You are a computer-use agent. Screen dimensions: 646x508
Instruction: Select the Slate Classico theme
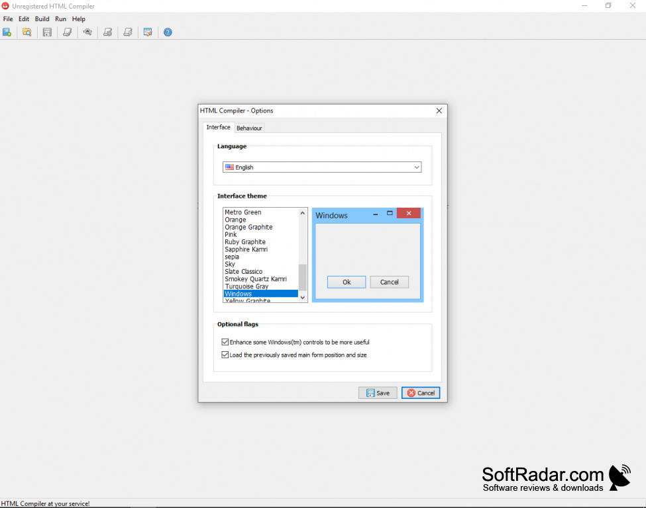[x=260, y=271]
